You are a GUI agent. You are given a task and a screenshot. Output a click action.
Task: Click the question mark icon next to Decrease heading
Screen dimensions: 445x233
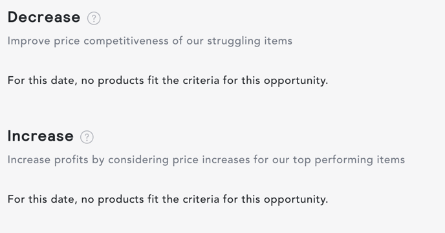pyautogui.click(x=94, y=19)
